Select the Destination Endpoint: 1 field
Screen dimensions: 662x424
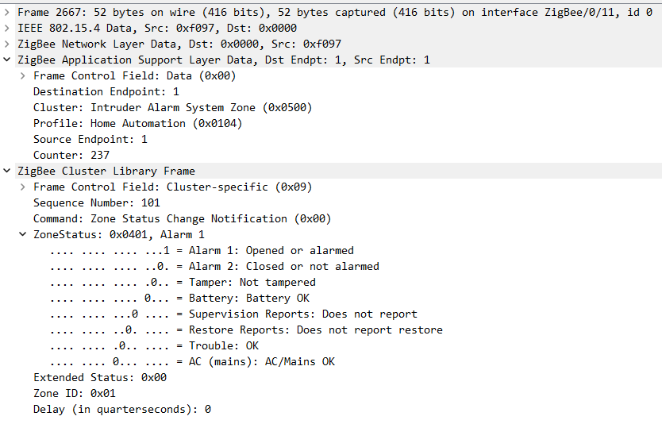tap(106, 92)
